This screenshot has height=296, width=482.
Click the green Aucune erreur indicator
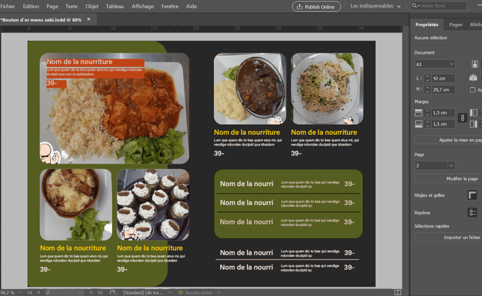tap(181, 293)
